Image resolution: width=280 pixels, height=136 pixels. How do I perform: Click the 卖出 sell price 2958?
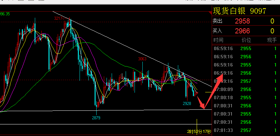[x=242, y=21]
